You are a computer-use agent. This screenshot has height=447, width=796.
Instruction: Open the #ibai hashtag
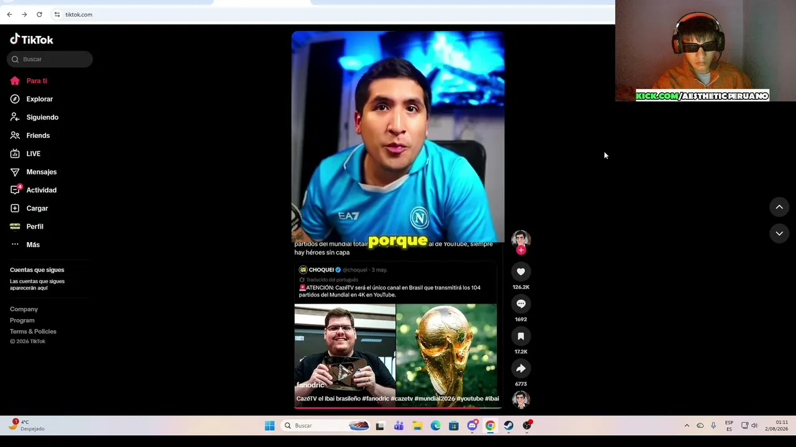492,399
